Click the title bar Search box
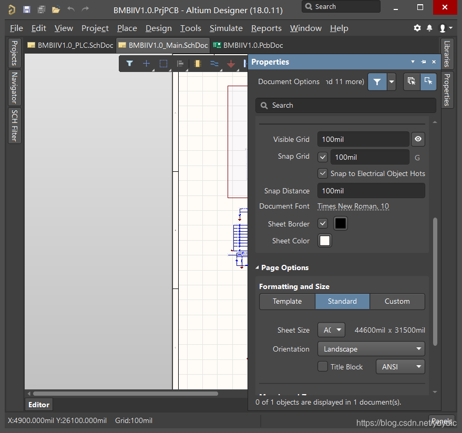 click(341, 6)
